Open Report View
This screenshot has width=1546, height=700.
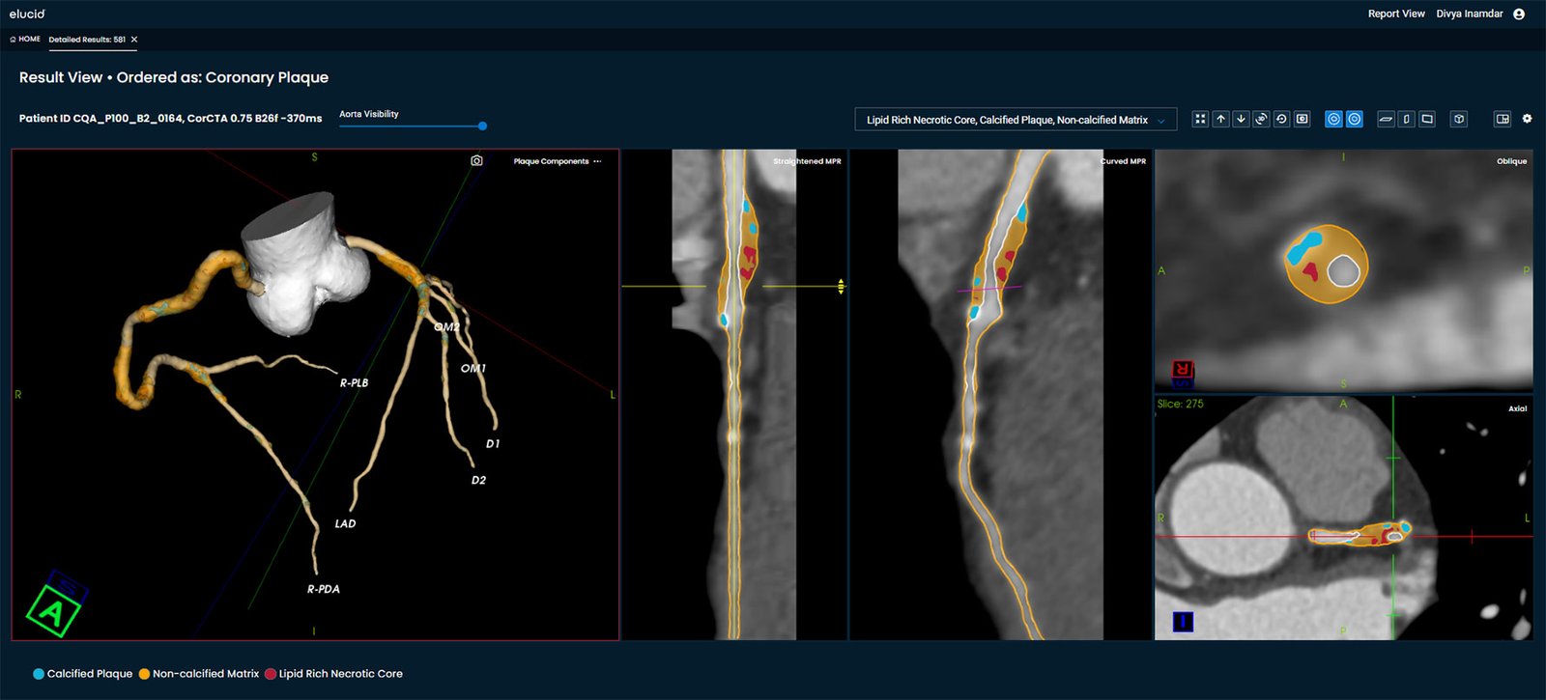tap(1395, 14)
